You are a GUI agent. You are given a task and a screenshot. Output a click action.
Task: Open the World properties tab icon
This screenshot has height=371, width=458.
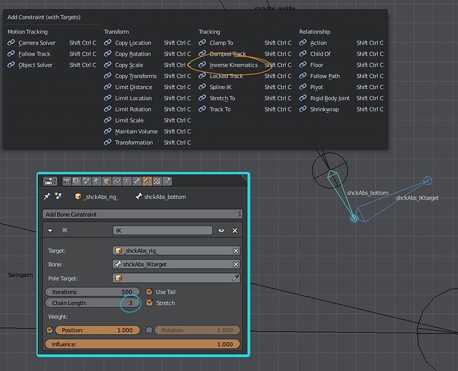click(x=96, y=181)
